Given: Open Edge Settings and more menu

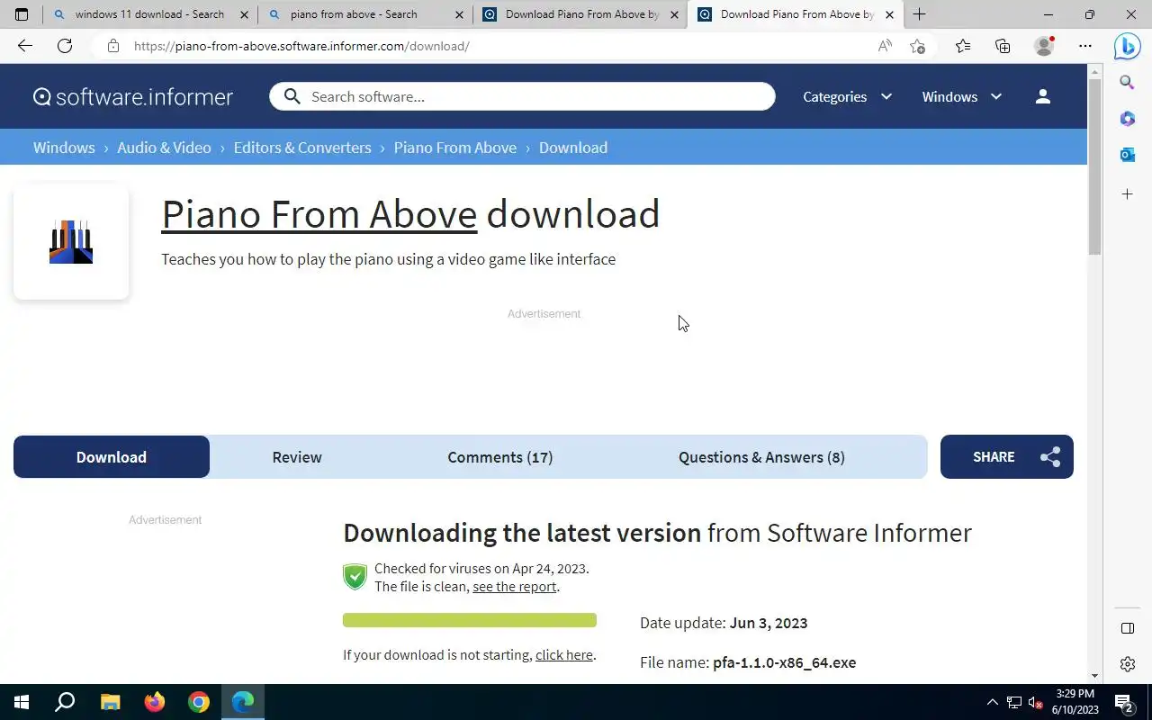Looking at the screenshot, I should tap(1085, 46).
